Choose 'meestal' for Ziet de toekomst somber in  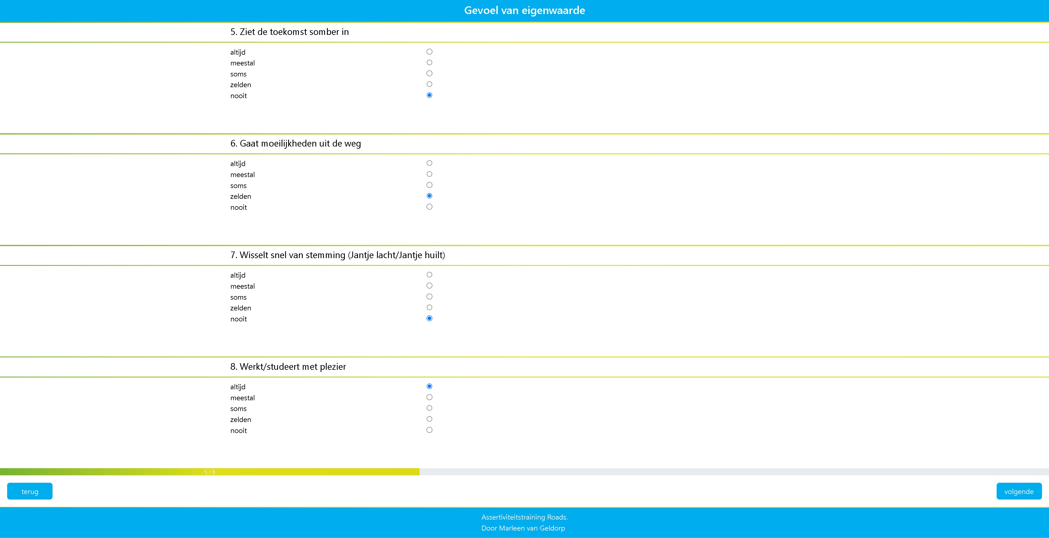pos(429,62)
